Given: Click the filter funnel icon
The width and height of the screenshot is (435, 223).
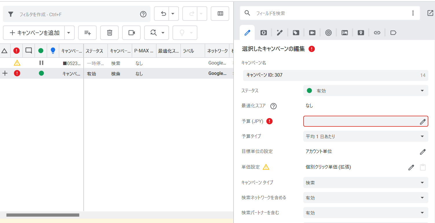Looking at the screenshot, I should point(11,14).
